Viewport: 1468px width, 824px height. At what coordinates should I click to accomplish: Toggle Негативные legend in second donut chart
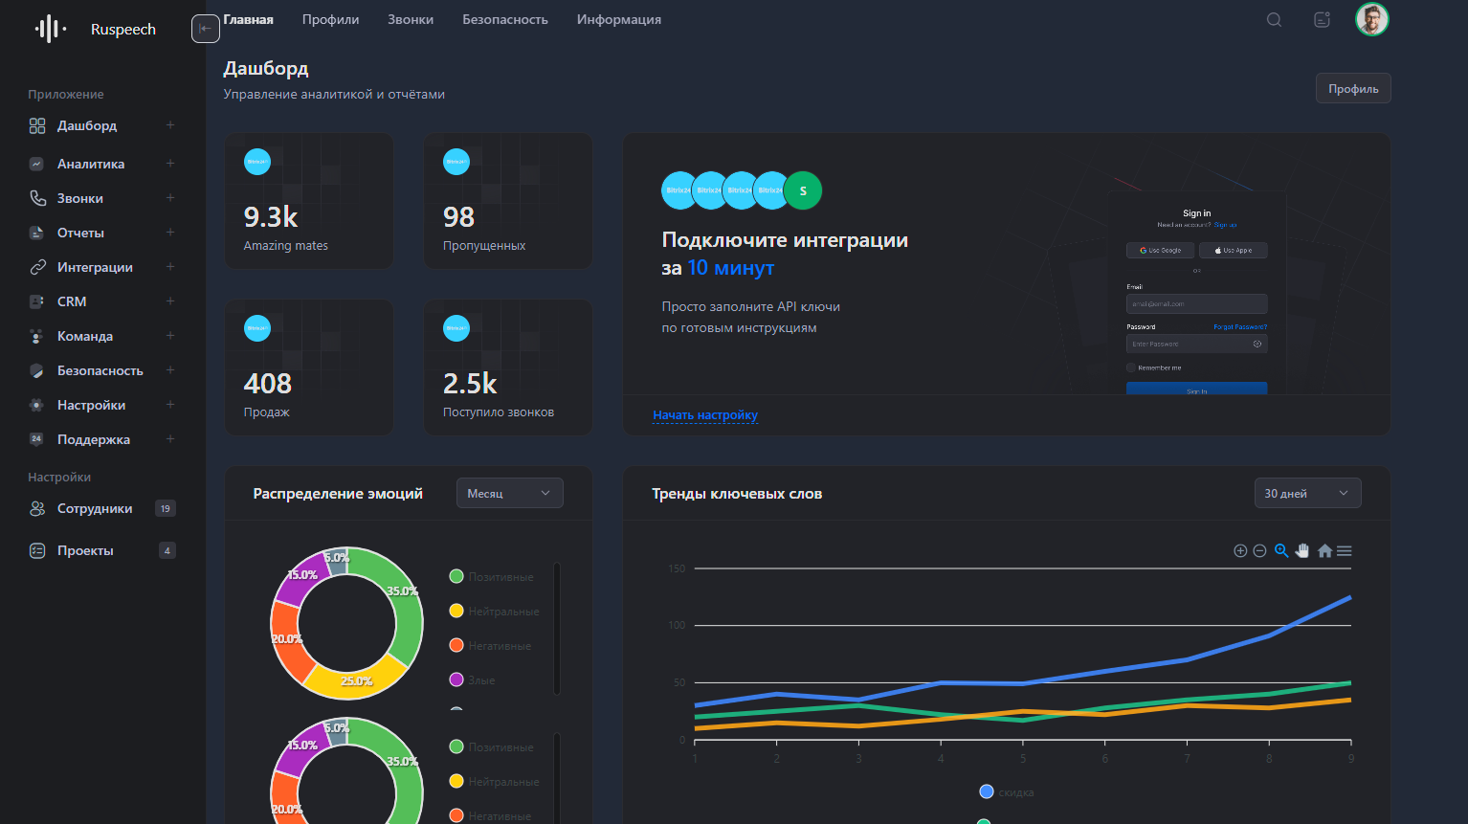click(x=490, y=815)
